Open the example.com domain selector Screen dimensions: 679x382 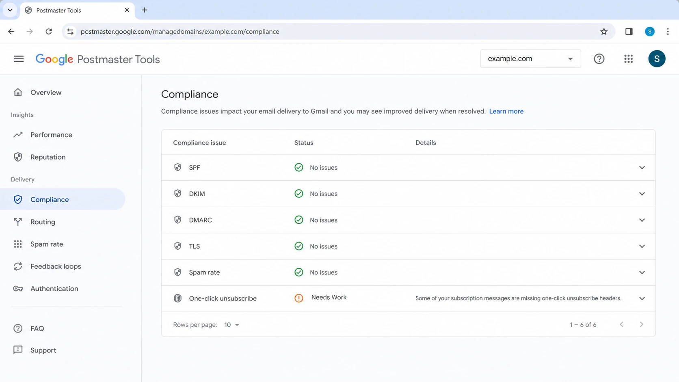(530, 59)
